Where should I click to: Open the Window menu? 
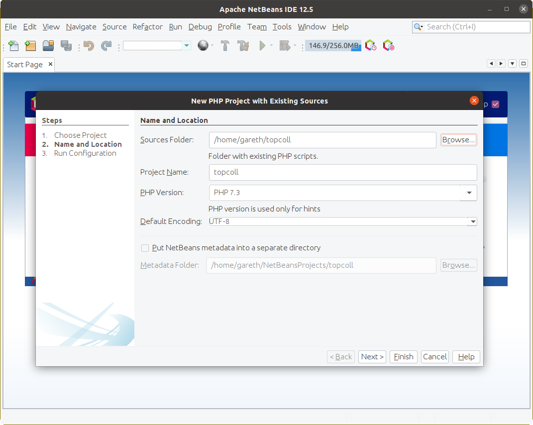[312, 27]
